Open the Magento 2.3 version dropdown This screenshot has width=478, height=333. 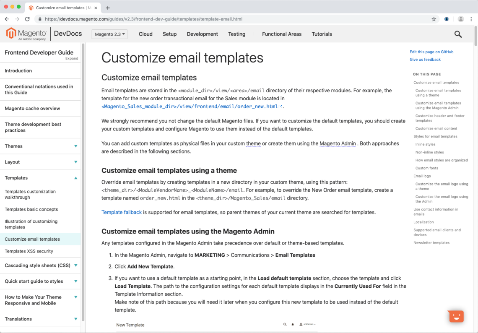[109, 34]
